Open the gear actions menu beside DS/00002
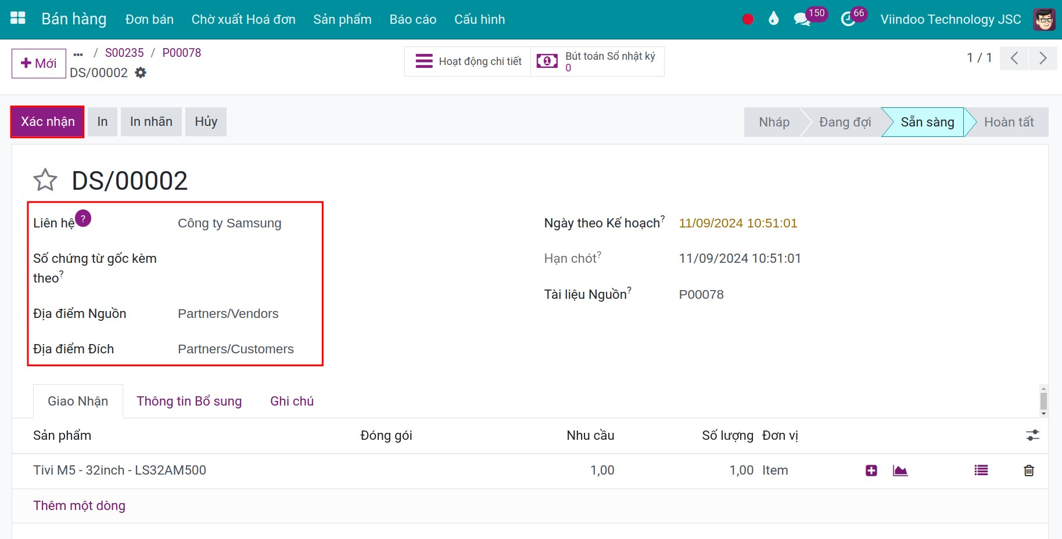The height and width of the screenshot is (539, 1062). click(141, 73)
